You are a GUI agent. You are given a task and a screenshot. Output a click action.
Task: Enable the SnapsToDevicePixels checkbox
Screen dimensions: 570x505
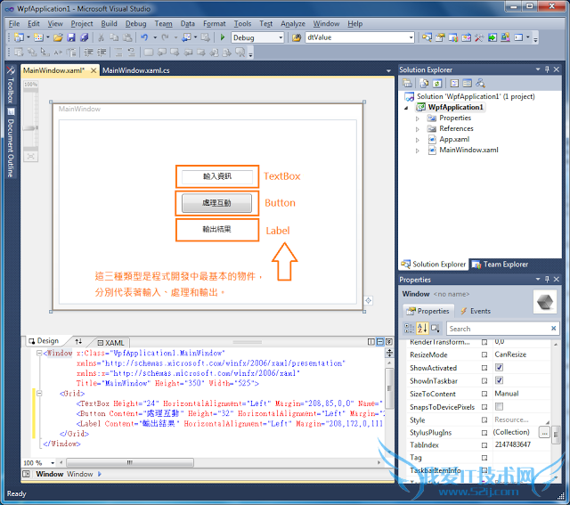(499, 406)
